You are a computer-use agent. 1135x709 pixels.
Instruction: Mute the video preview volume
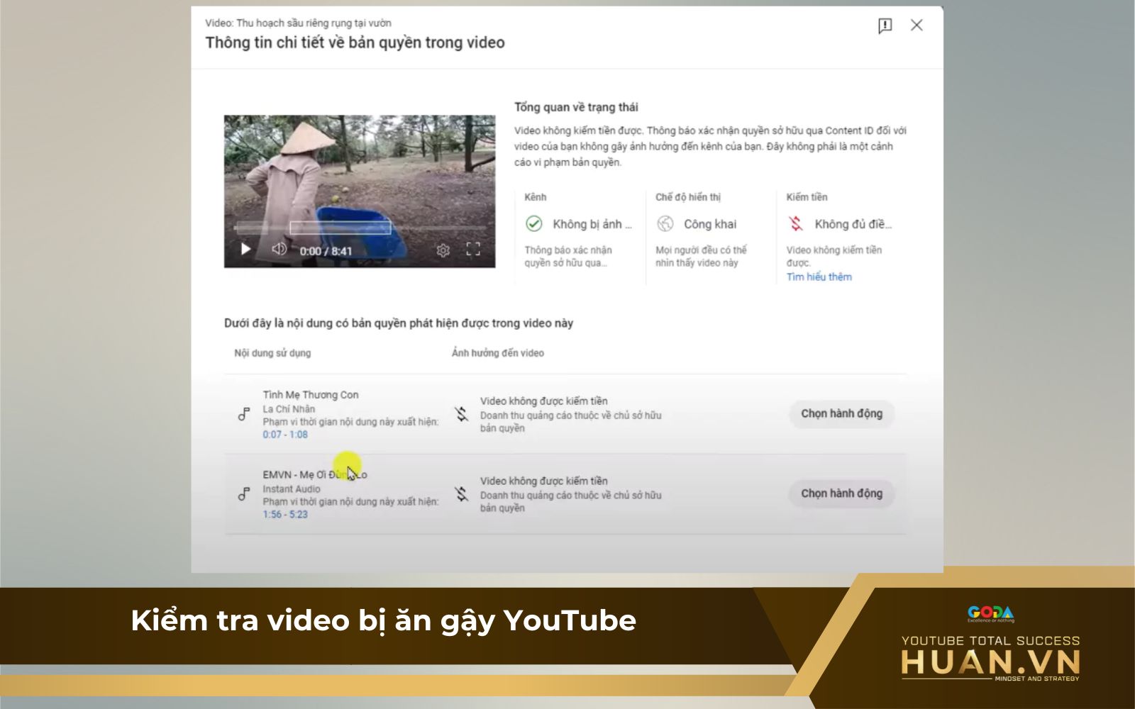(279, 249)
